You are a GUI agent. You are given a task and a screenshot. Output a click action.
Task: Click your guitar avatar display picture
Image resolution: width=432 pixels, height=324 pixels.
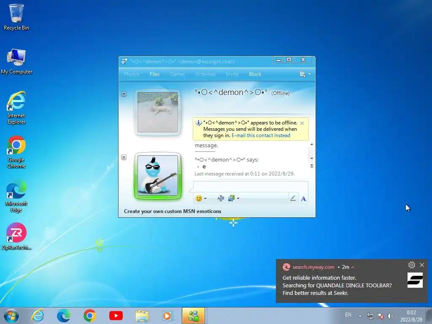click(158, 175)
